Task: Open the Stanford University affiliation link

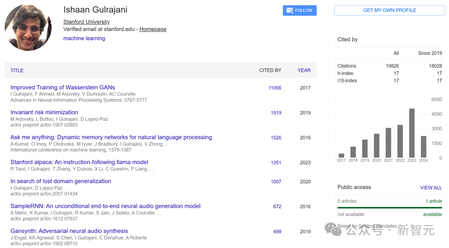Action: coord(86,22)
